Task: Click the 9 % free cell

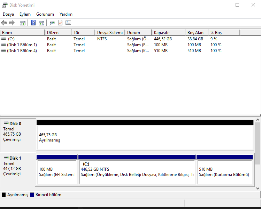Action: pos(214,39)
